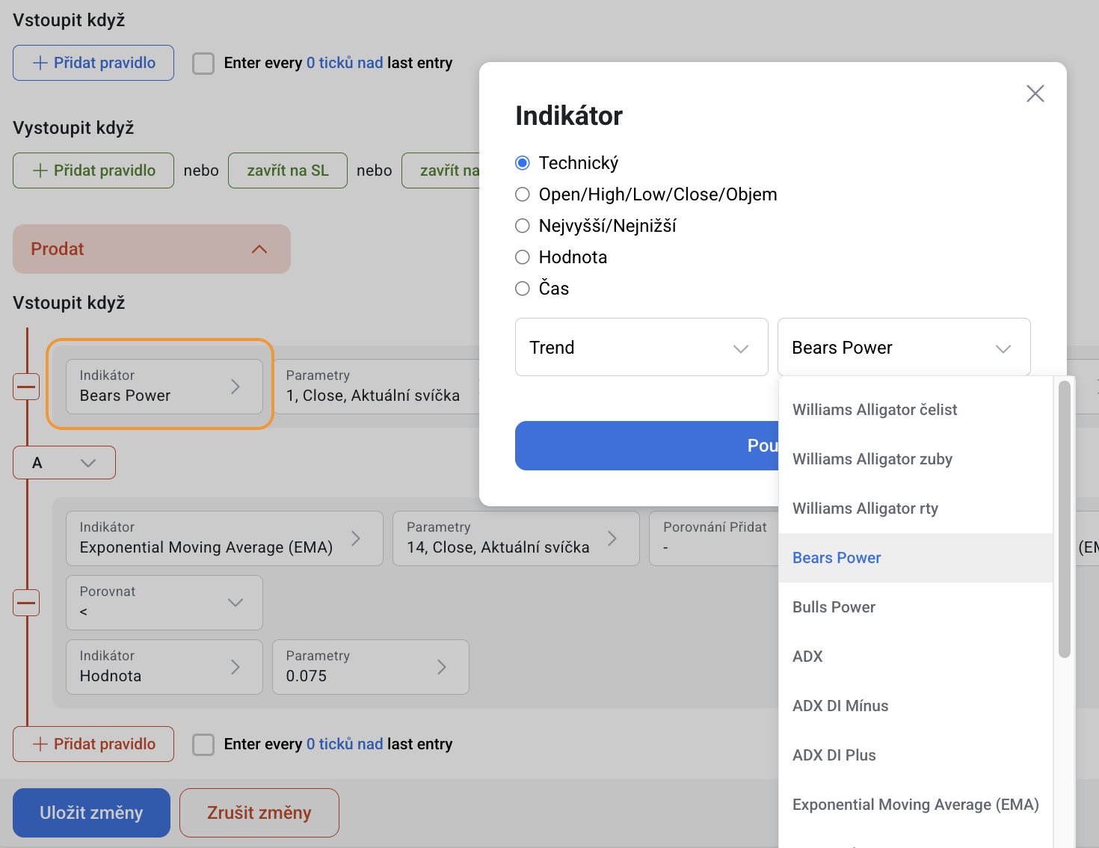This screenshot has height=848, width=1099.
Task: Choose Bulls Power from list
Action: pos(916,607)
